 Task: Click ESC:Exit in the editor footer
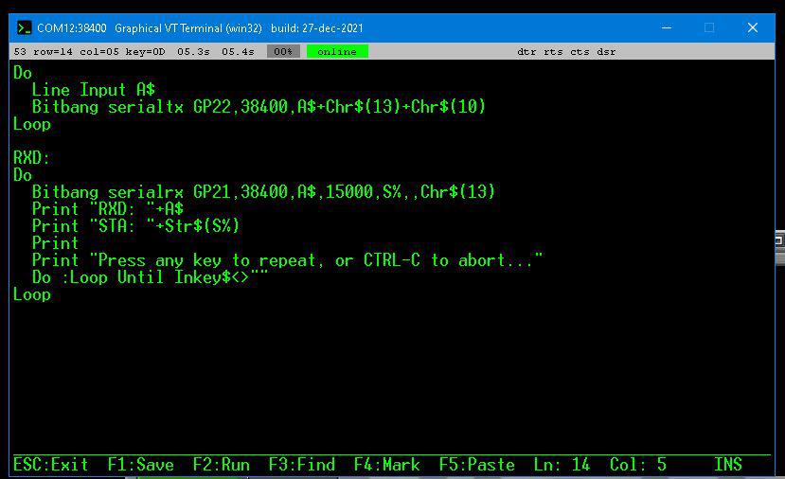51,465
